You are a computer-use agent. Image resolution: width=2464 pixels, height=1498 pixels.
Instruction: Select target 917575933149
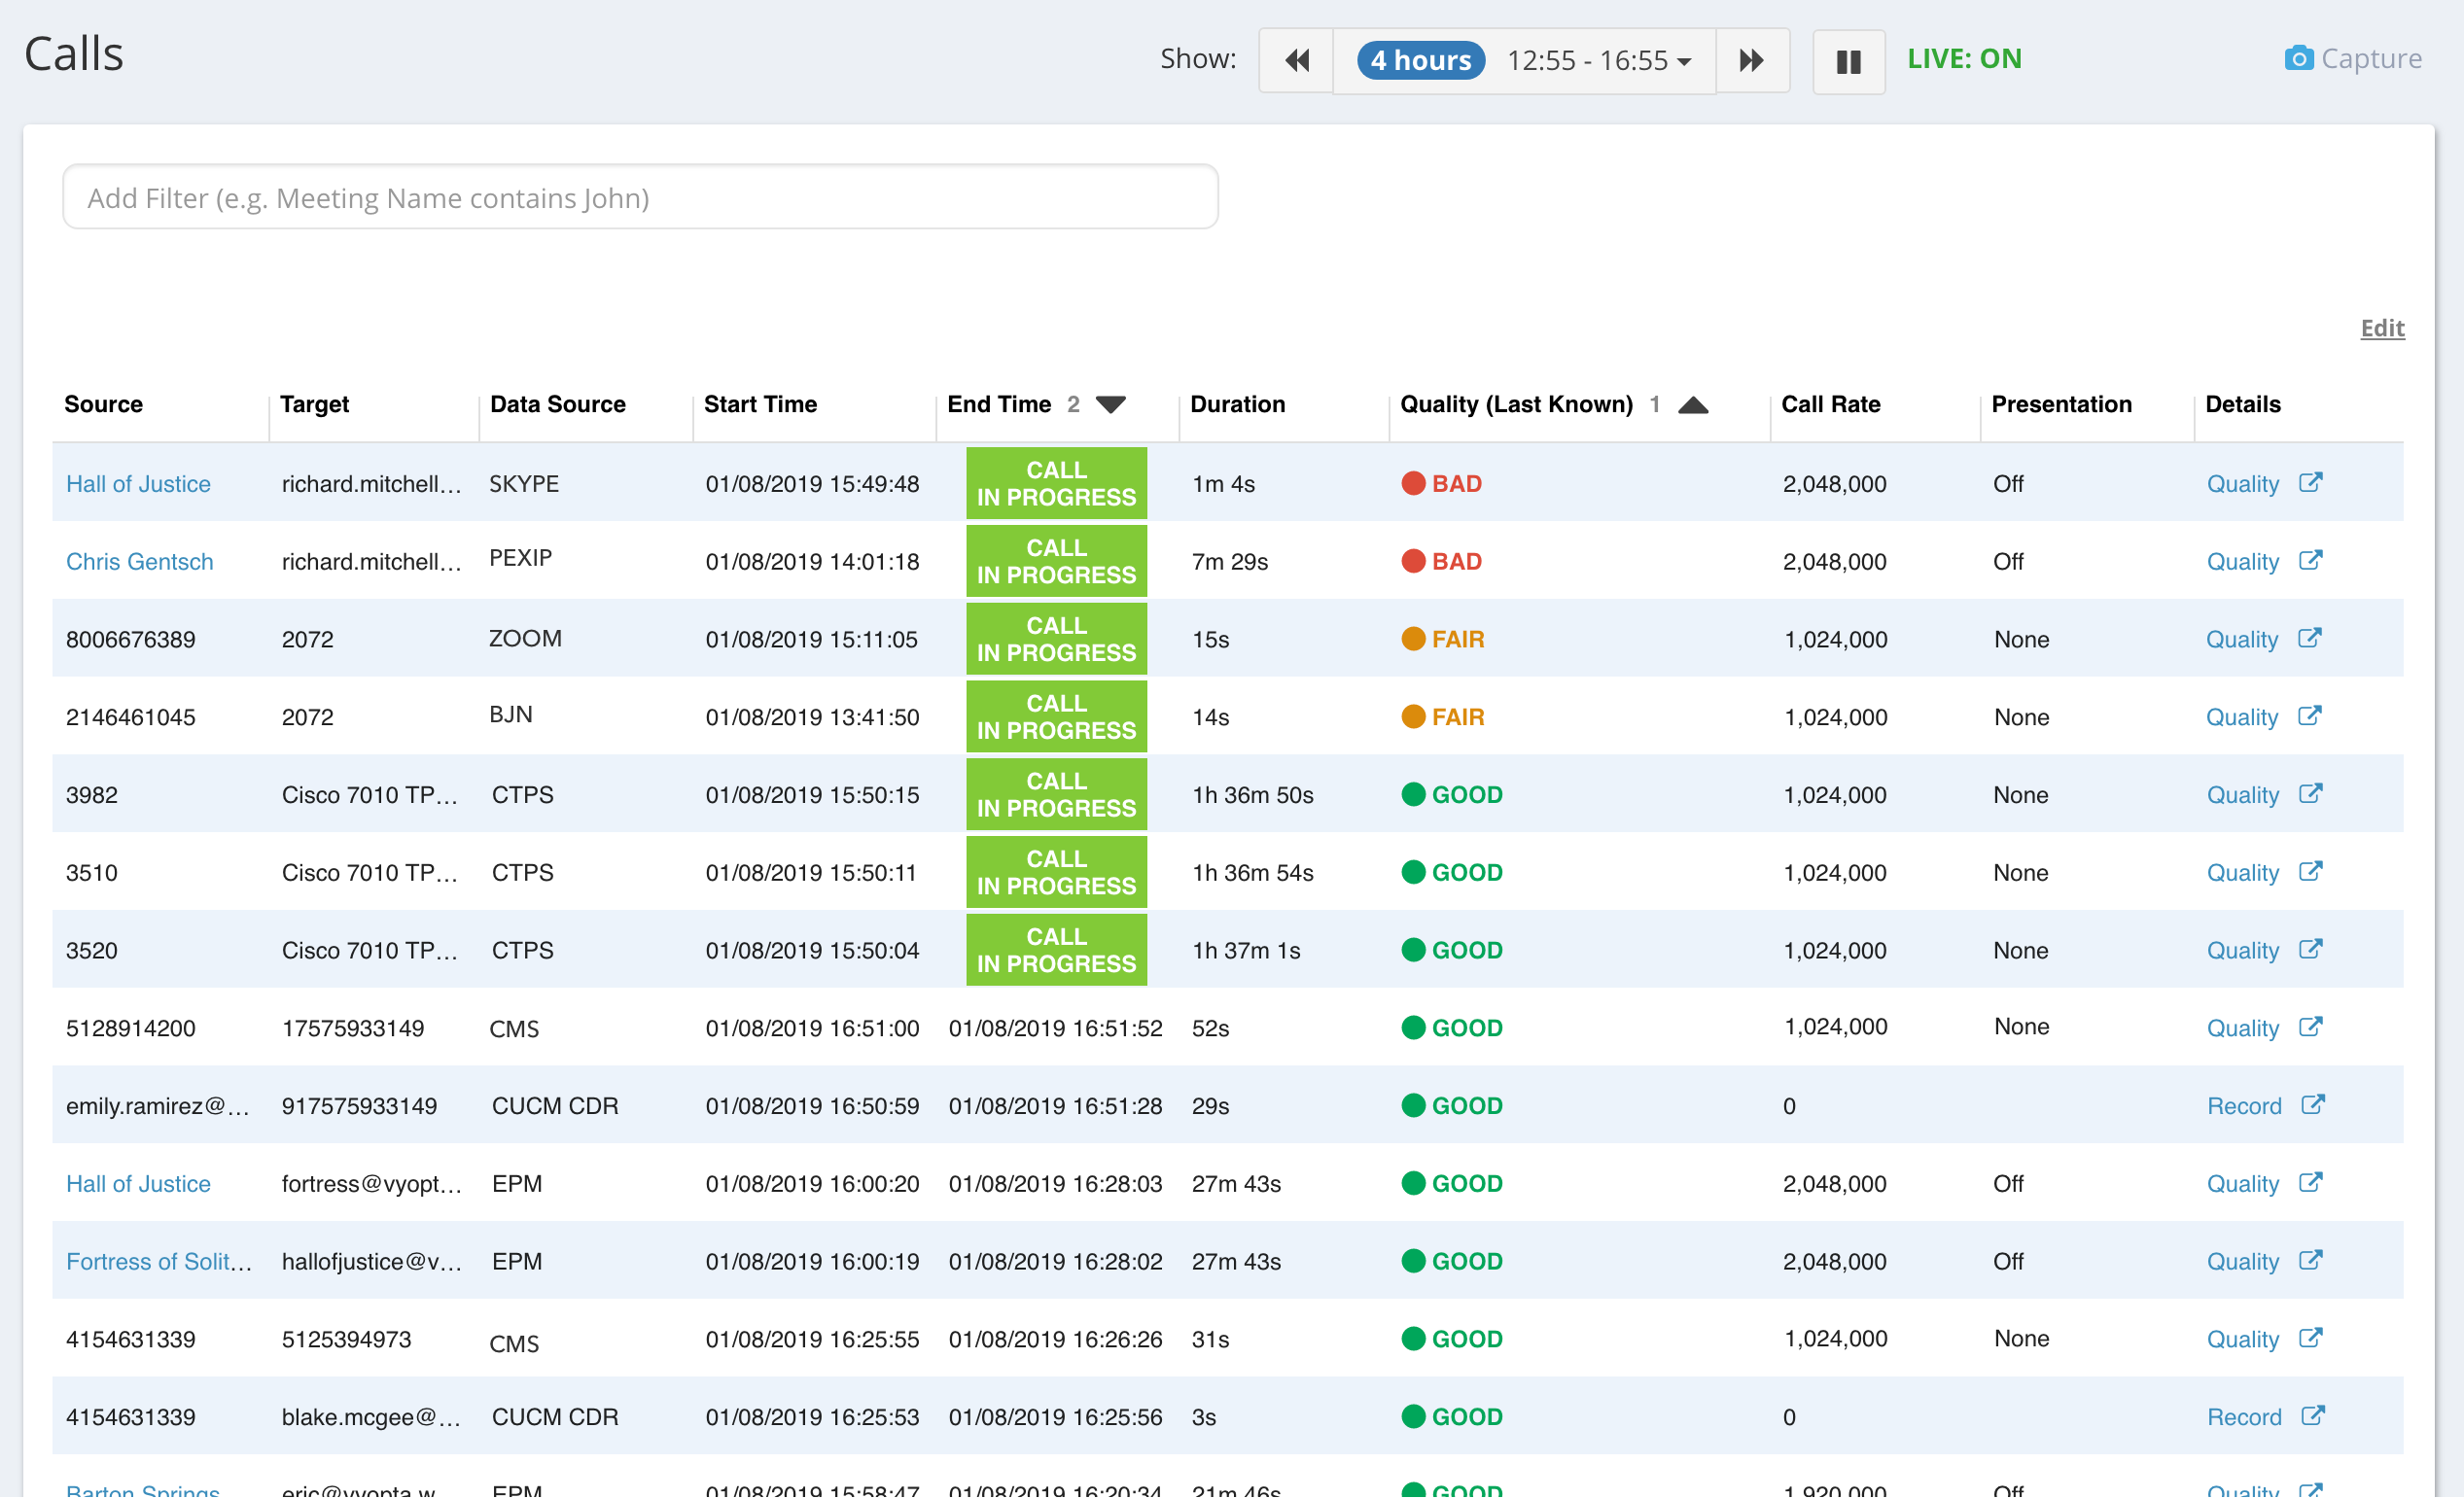(x=359, y=1106)
